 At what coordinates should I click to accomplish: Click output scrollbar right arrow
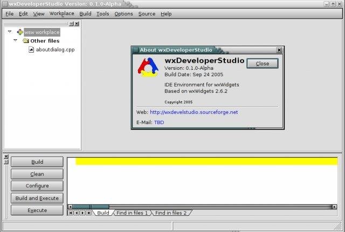tap(335, 207)
